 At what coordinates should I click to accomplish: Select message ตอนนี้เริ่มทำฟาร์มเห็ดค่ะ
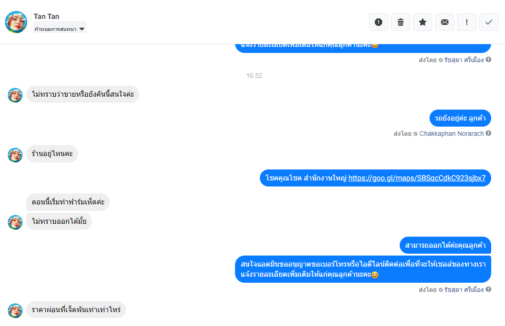pos(68,202)
